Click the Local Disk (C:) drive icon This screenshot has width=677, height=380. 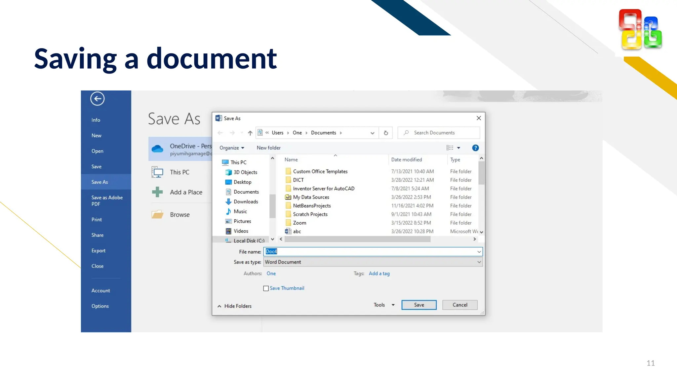coord(228,240)
